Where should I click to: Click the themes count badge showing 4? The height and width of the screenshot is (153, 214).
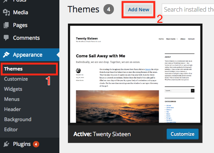pyautogui.click(x=109, y=9)
